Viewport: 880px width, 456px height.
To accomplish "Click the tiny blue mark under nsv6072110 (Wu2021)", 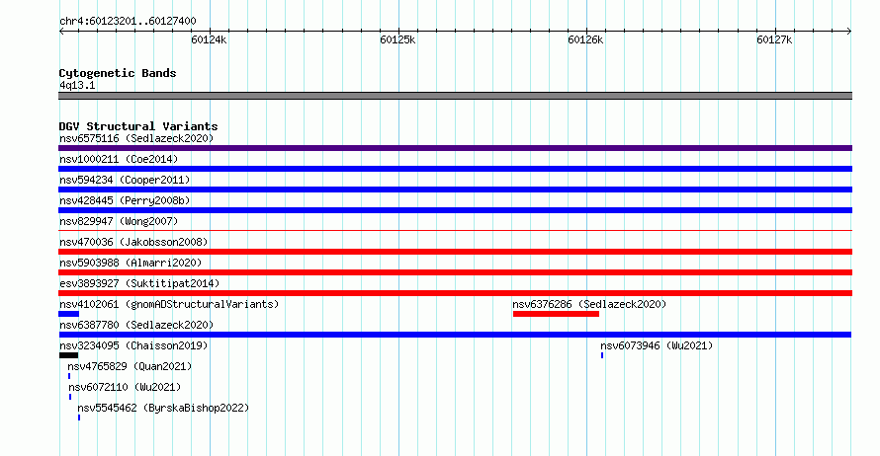I will tap(70, 397).
